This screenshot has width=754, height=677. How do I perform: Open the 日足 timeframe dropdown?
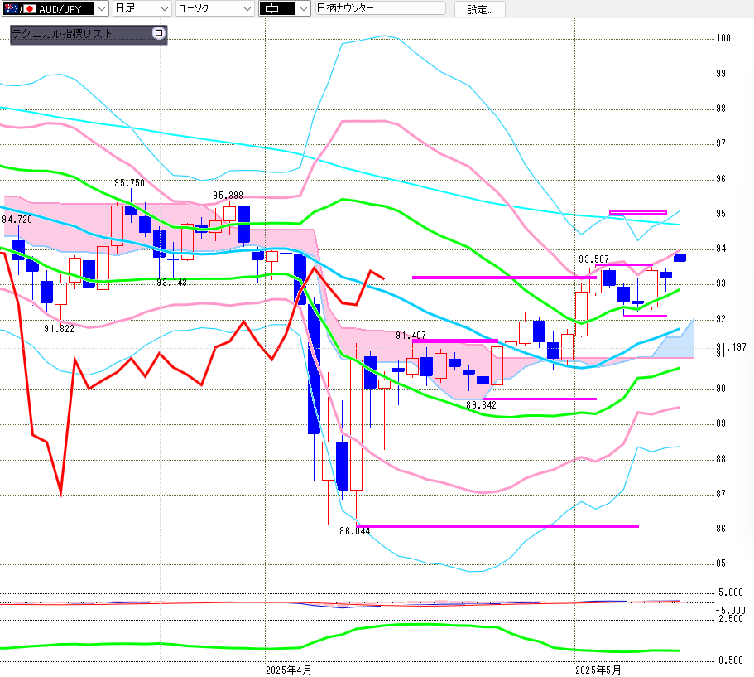142,8
